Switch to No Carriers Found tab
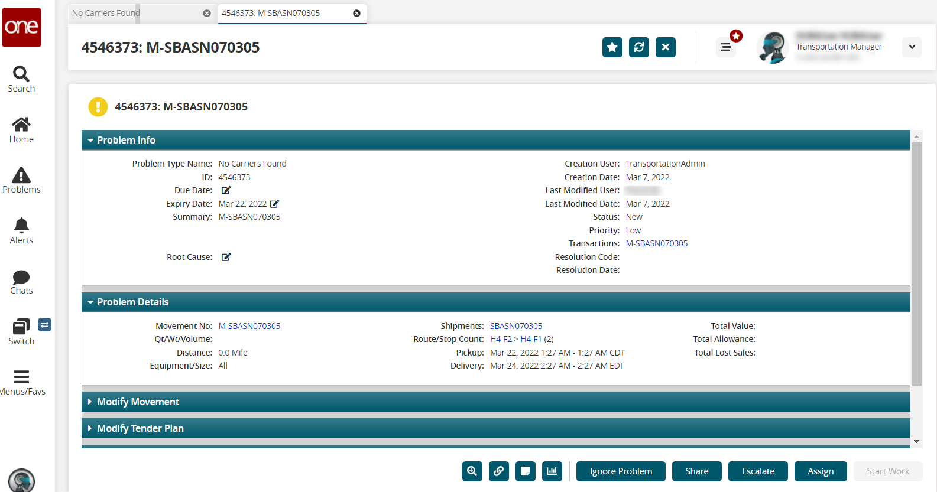937x492 pixels. tap(106, 13)
